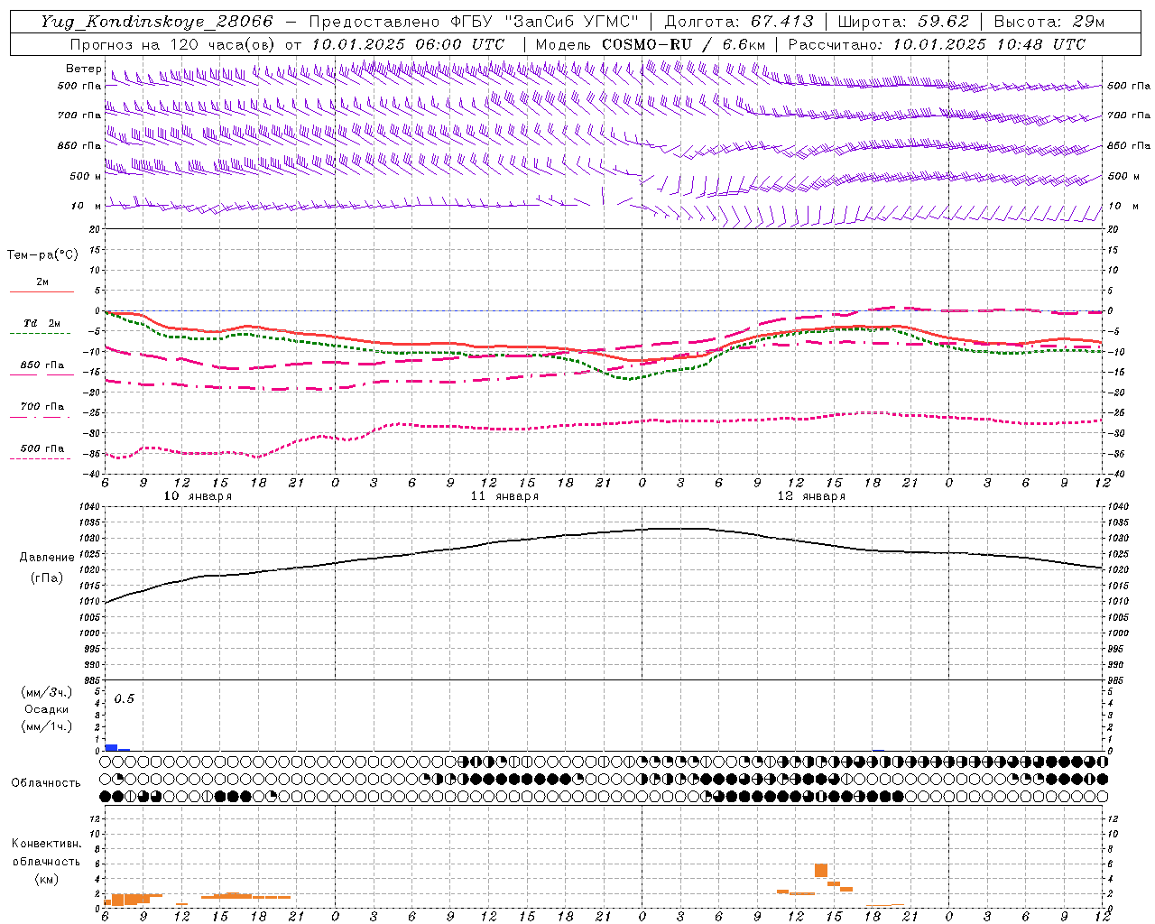The width and height of the screenshot is (1155, 924).
Task: Click the 700 гПа temperature legend entry
Action: [x=42, y=407]
